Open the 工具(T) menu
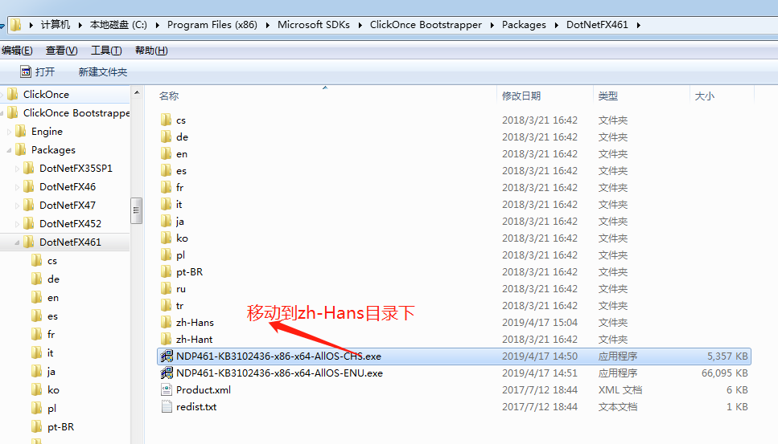 [x=106, y=51]
